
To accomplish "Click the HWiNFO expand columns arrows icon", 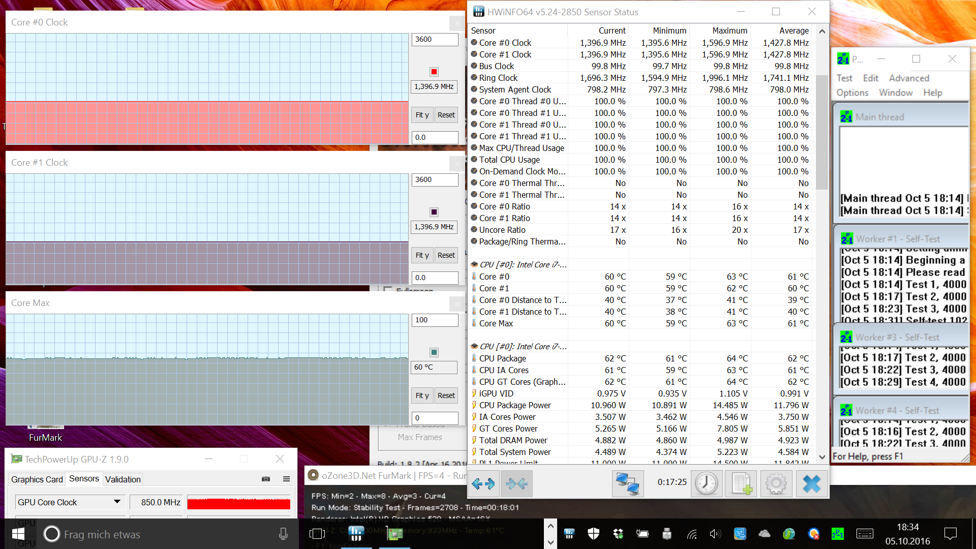I will (483, 483).
